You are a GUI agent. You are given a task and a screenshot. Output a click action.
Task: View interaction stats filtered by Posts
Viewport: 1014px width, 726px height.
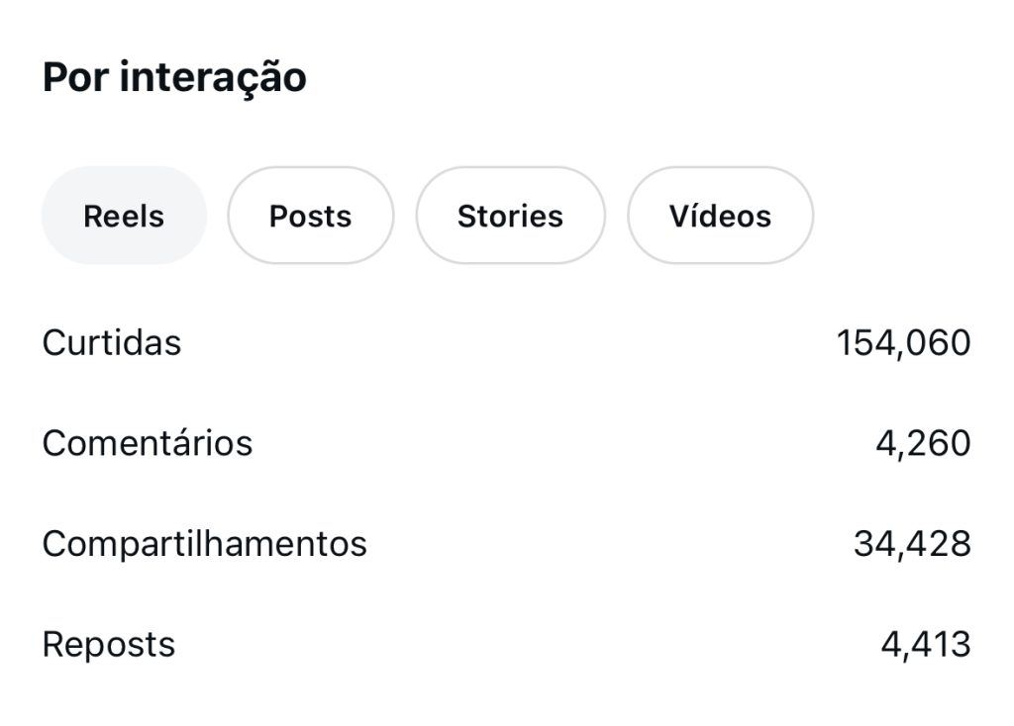310,216
